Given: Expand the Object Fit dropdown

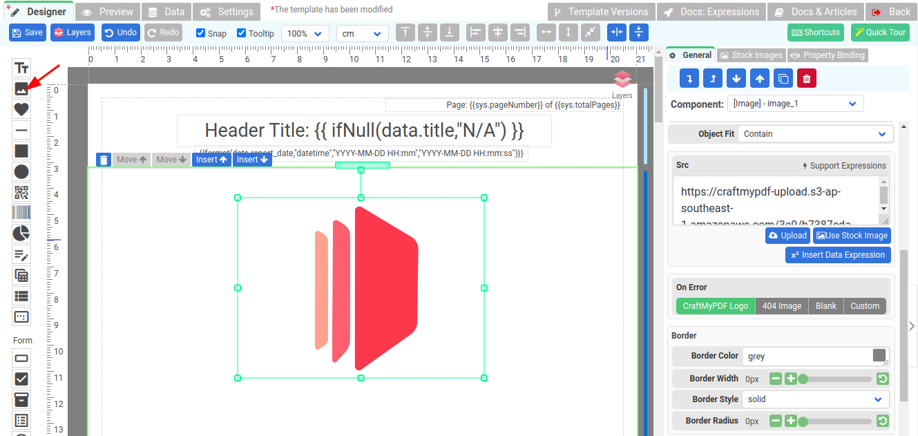Looking at the screenshot, I should [815, 134].
